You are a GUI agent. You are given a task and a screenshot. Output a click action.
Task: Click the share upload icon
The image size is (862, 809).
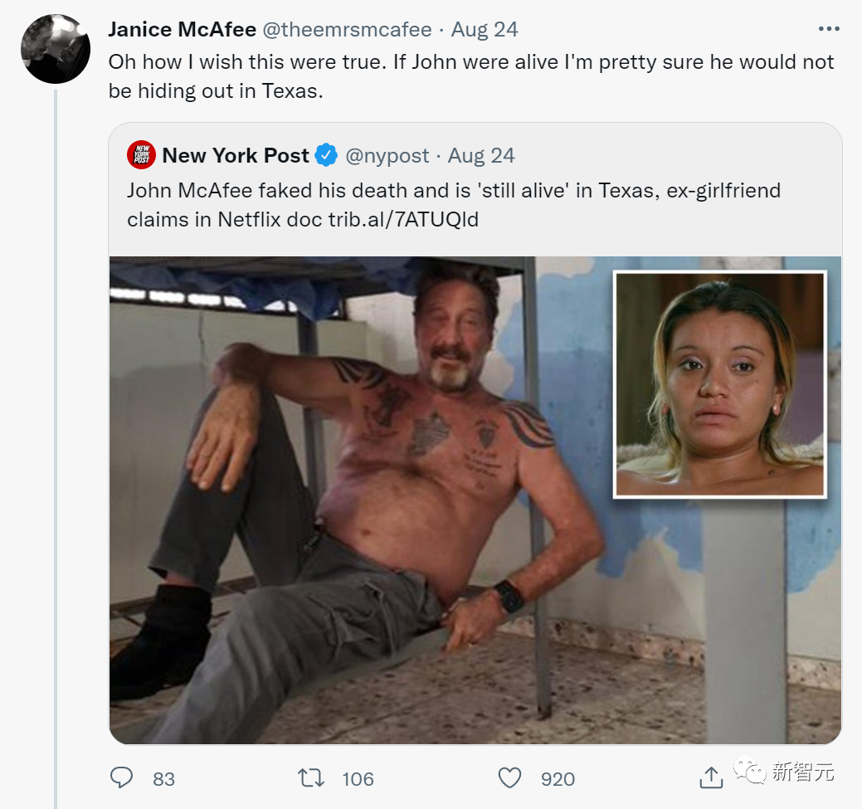tap(710, 777)
